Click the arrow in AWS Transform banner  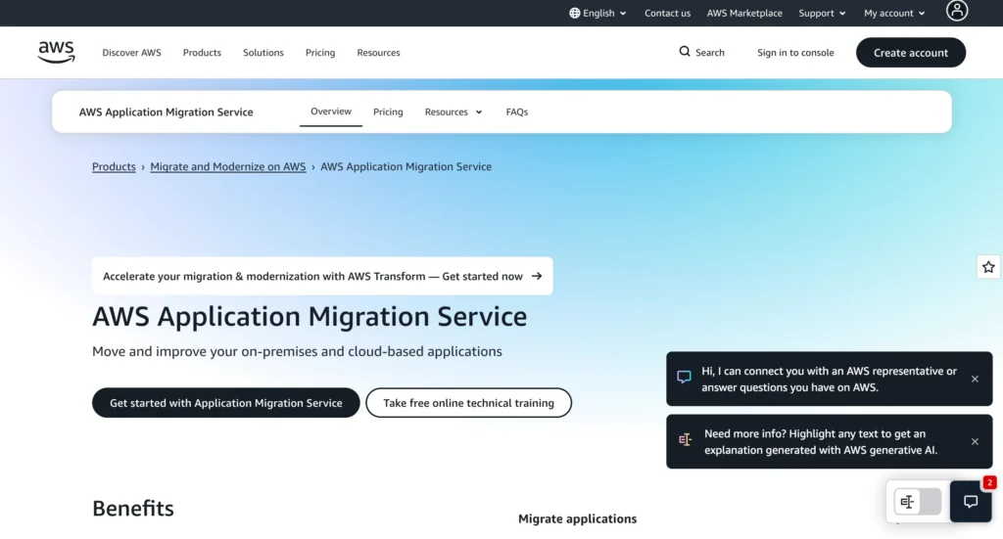[537, 276]
